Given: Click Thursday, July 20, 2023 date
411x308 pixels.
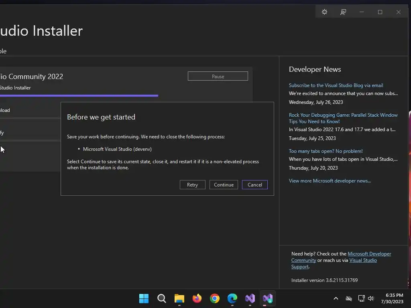Looking at the screenshot, I should tap(313, 168).
